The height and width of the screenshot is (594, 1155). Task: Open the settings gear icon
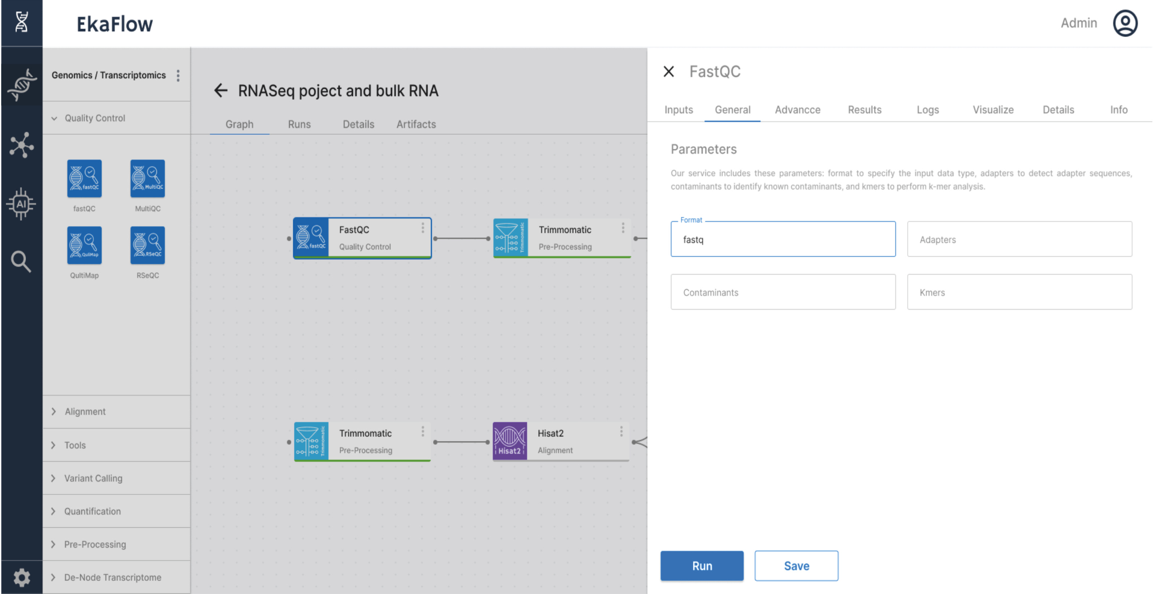click(x=22, y=577)
